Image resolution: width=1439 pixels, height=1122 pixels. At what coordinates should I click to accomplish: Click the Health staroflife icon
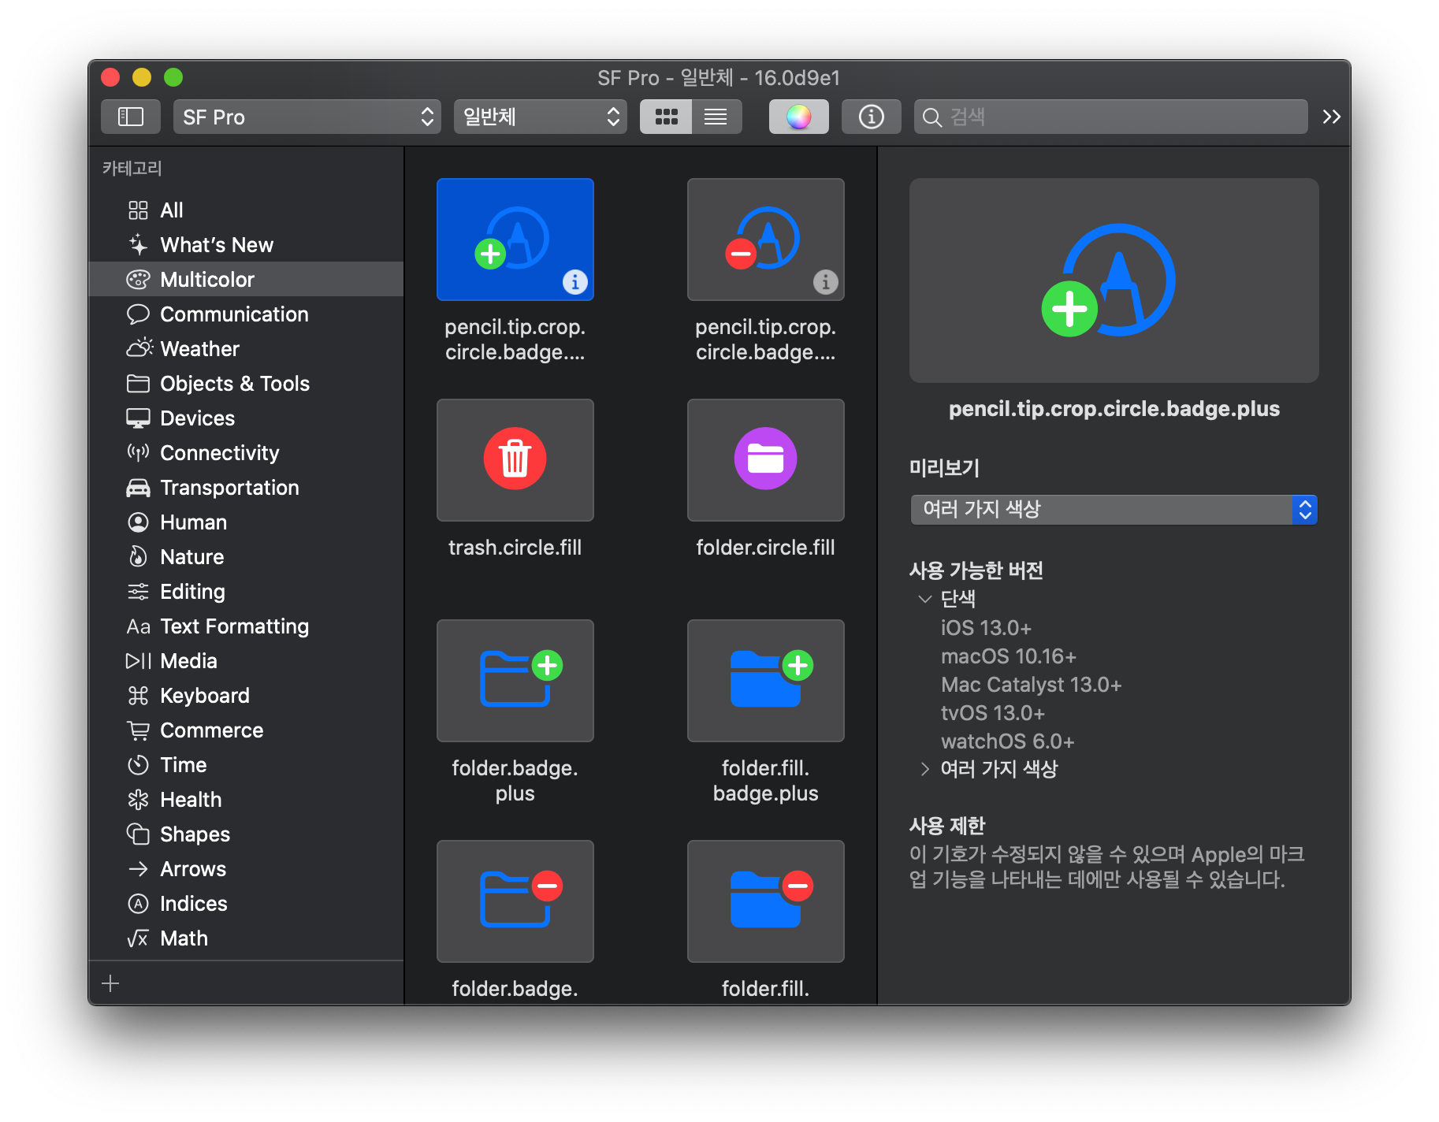pyautogui.click(x=138, y=800)
